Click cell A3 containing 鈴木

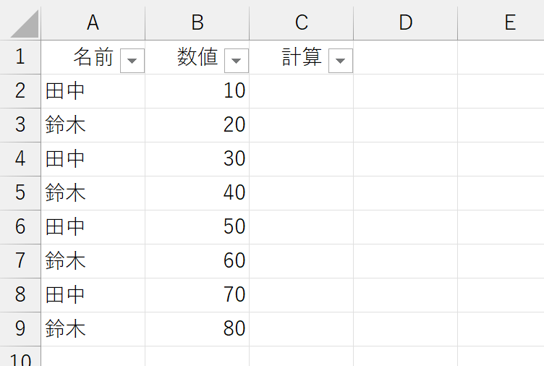coord(93,125)
